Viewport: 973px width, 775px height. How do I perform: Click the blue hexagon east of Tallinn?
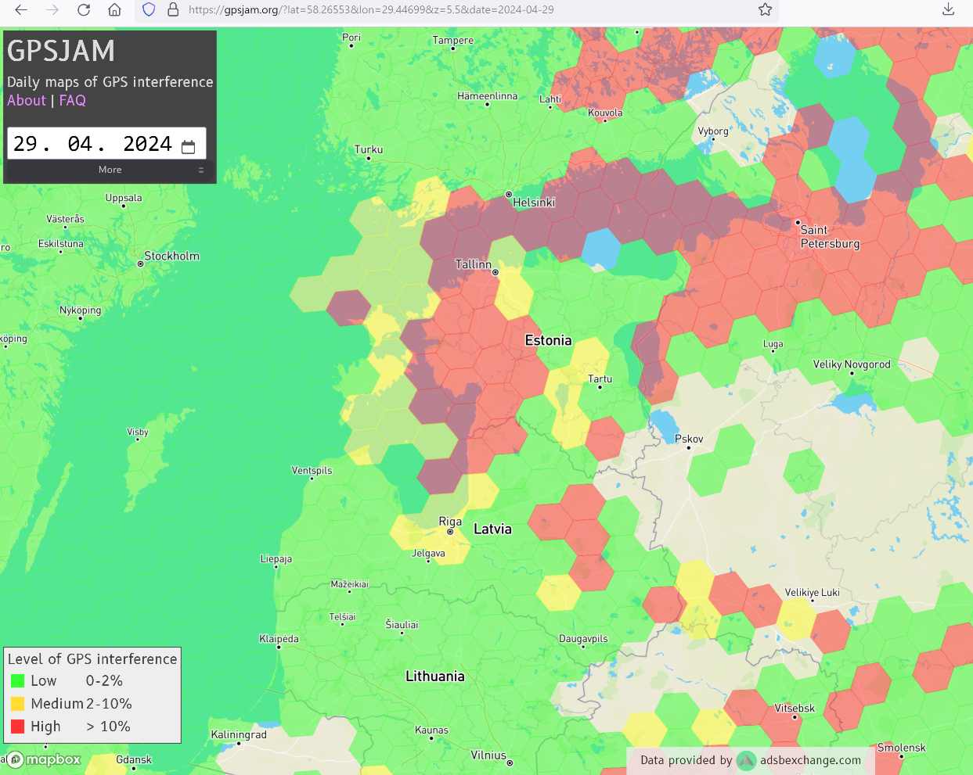pyautogui.click(x=601, y=249)
